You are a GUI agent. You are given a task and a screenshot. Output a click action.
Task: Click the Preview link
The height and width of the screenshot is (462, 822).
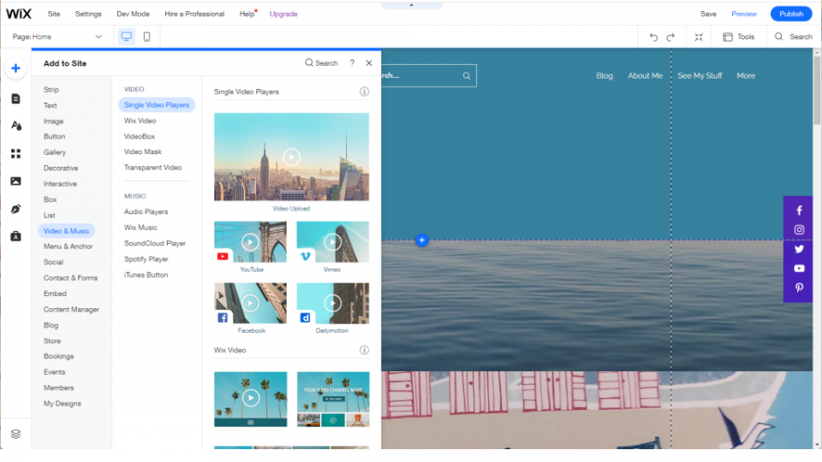pyautogui.click(x=744, y=15)
